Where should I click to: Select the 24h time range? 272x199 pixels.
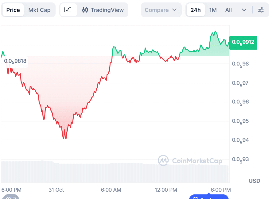pyautogui.click(x=196, y=10)
